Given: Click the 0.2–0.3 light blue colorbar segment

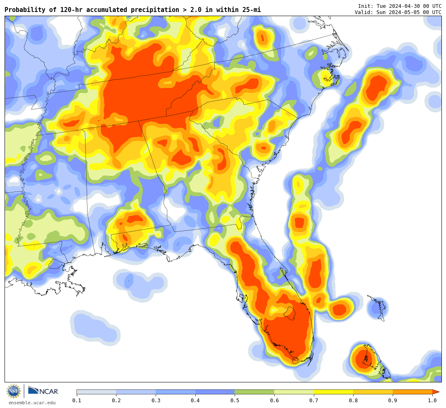Looking at the screenshot, I should [x=136, y=392].
